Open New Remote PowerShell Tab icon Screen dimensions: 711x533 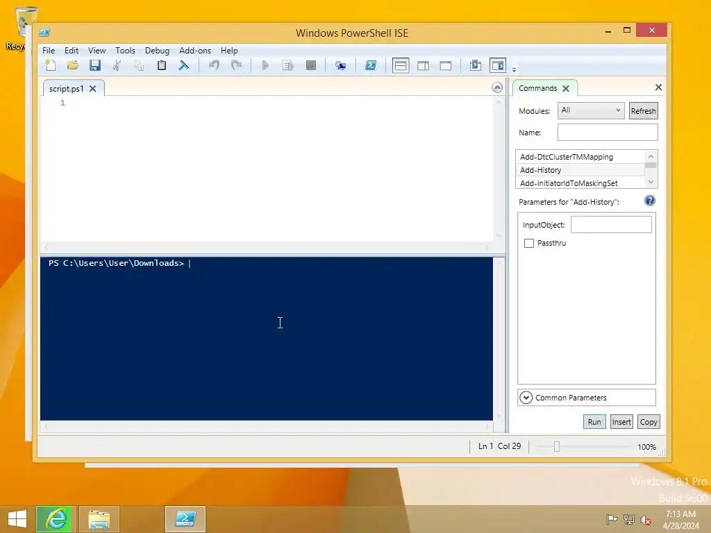340,66
